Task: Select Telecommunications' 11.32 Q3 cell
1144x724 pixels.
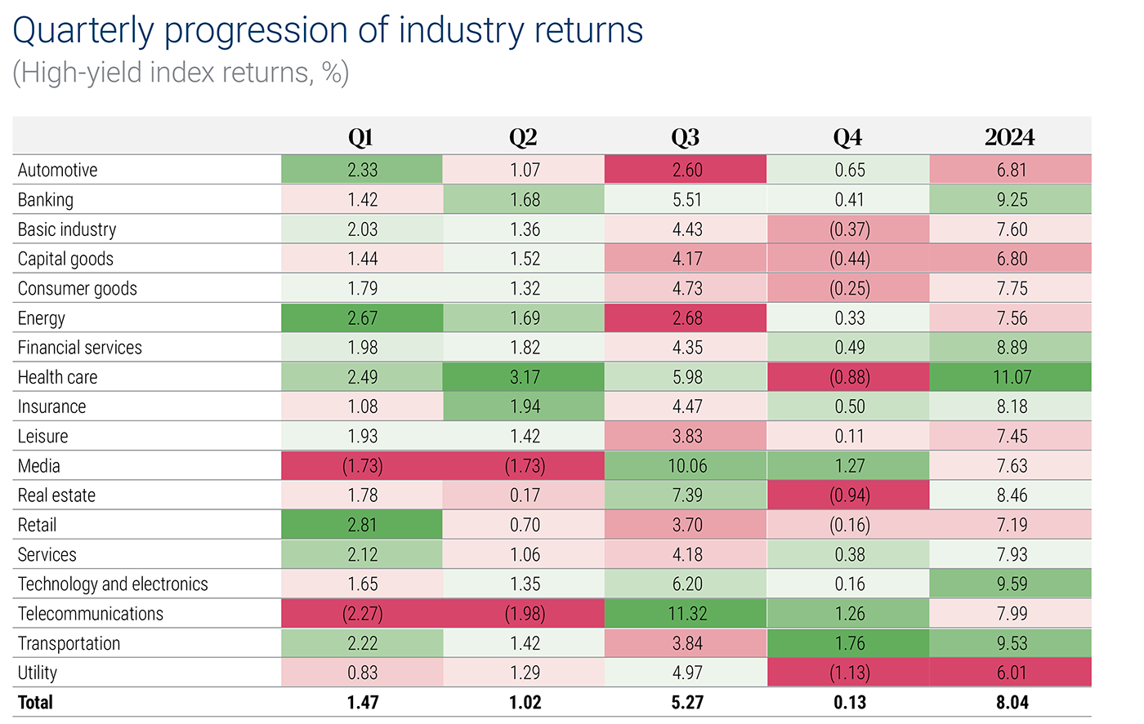Action: [x=686, y=614]
